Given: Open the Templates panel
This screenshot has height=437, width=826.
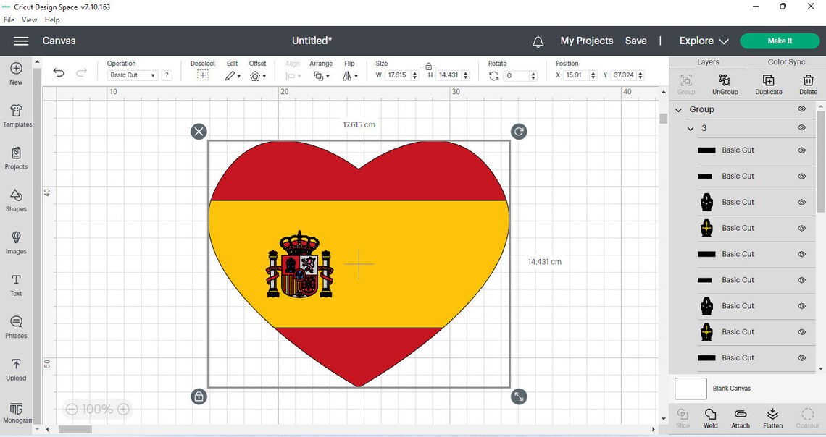Looking at the screenshot, I should click(x=16, y=114).
